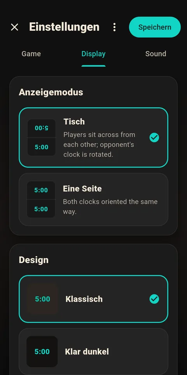187x375 pixels.
Task: Choose the Eine Seite display mode
Action: tap(93, 200)
